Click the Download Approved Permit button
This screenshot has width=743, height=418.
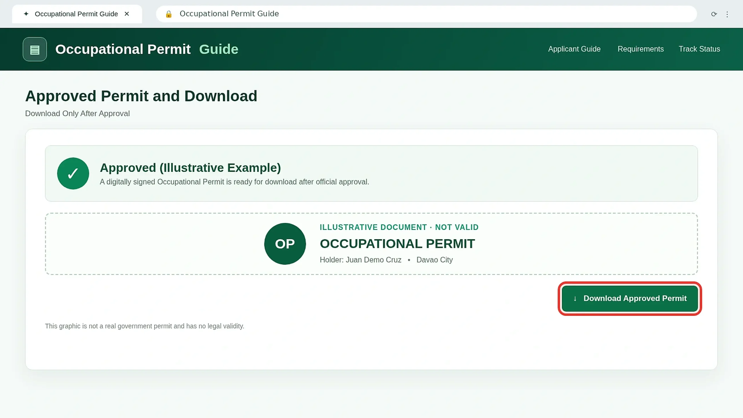[630, 298]
